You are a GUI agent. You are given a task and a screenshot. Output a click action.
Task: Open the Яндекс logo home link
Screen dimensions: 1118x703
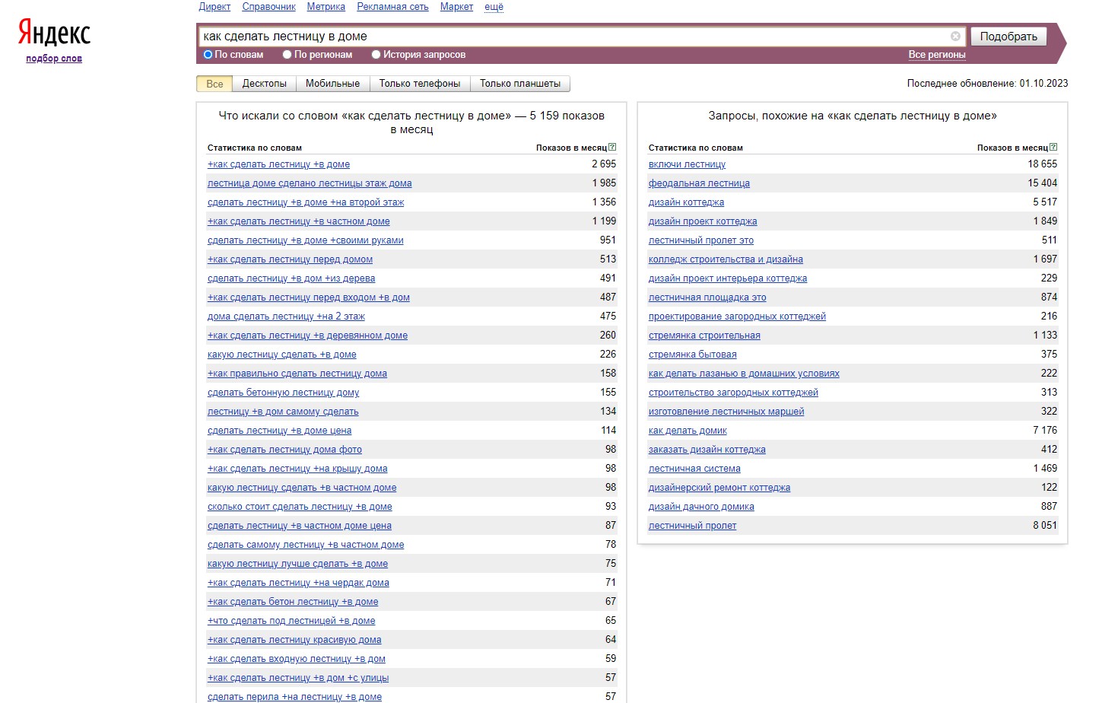tap(54, 33)
